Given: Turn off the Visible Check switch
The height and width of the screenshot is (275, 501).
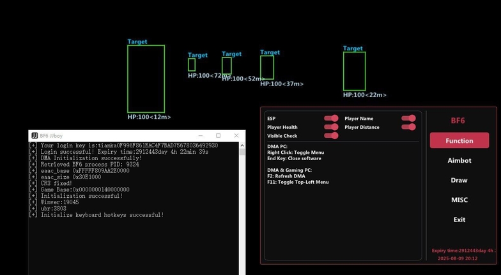Looking at the screenshot, I should pyautogui.click(x=331, y=136).
